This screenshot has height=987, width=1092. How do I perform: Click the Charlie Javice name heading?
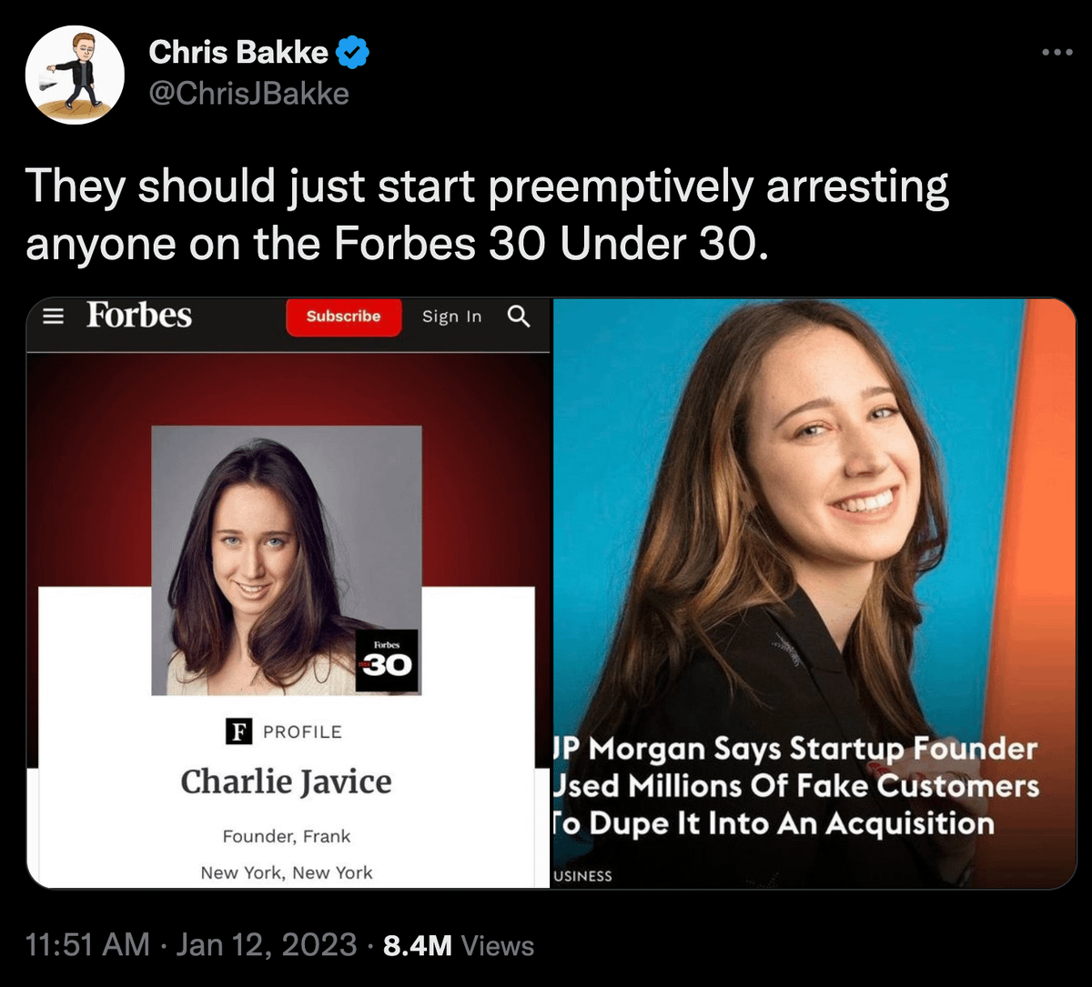(286, 781)
